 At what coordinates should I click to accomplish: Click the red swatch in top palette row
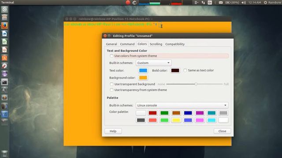tap(152, 113)
